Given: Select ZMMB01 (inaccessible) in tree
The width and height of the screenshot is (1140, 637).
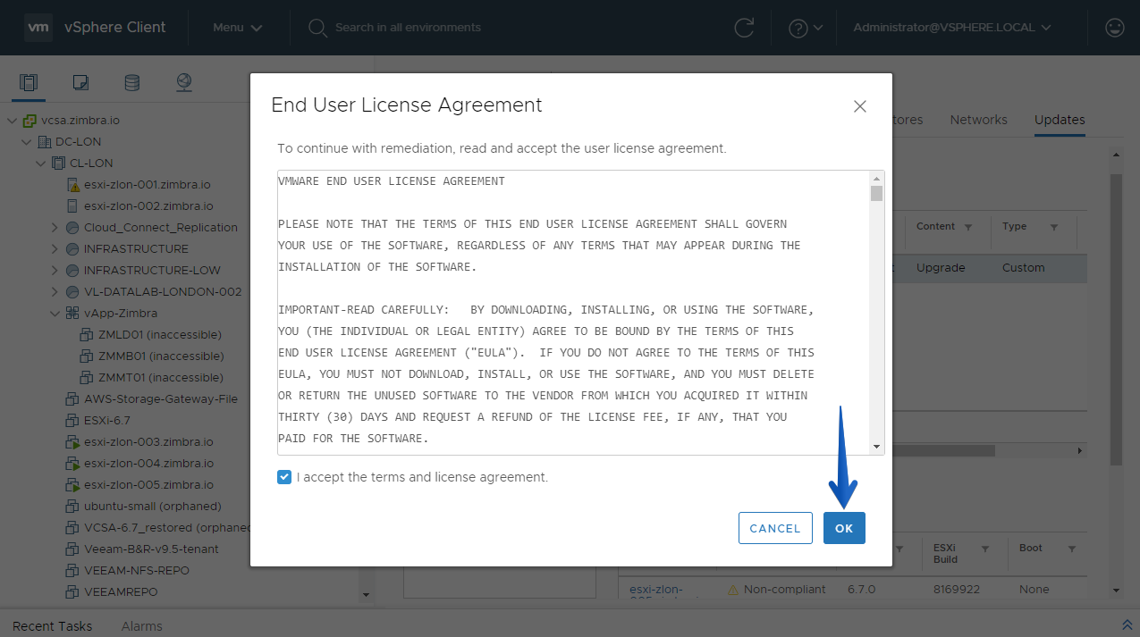Looking at the screenshot, I should [160, 356].
